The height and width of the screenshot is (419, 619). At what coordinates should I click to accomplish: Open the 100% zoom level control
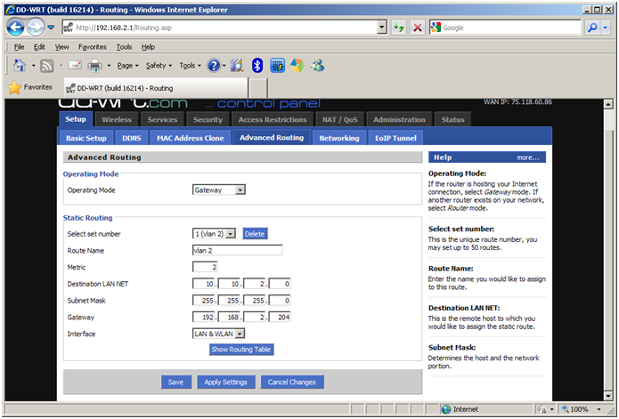click(582, 409)
